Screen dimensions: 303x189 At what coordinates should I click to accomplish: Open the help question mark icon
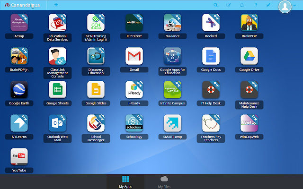[x=256, y=5]
